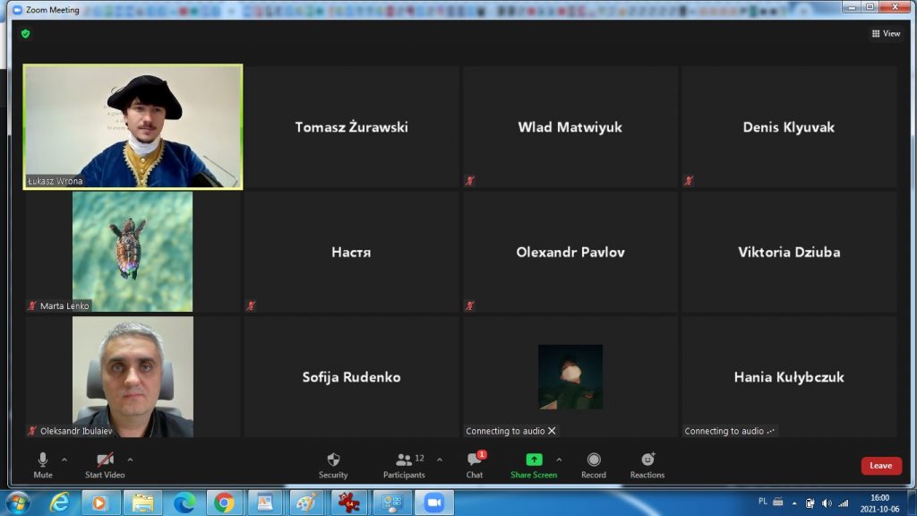Click the red Leave button
The width and height of the screenshot is (917, 516).
click(880, 466)
